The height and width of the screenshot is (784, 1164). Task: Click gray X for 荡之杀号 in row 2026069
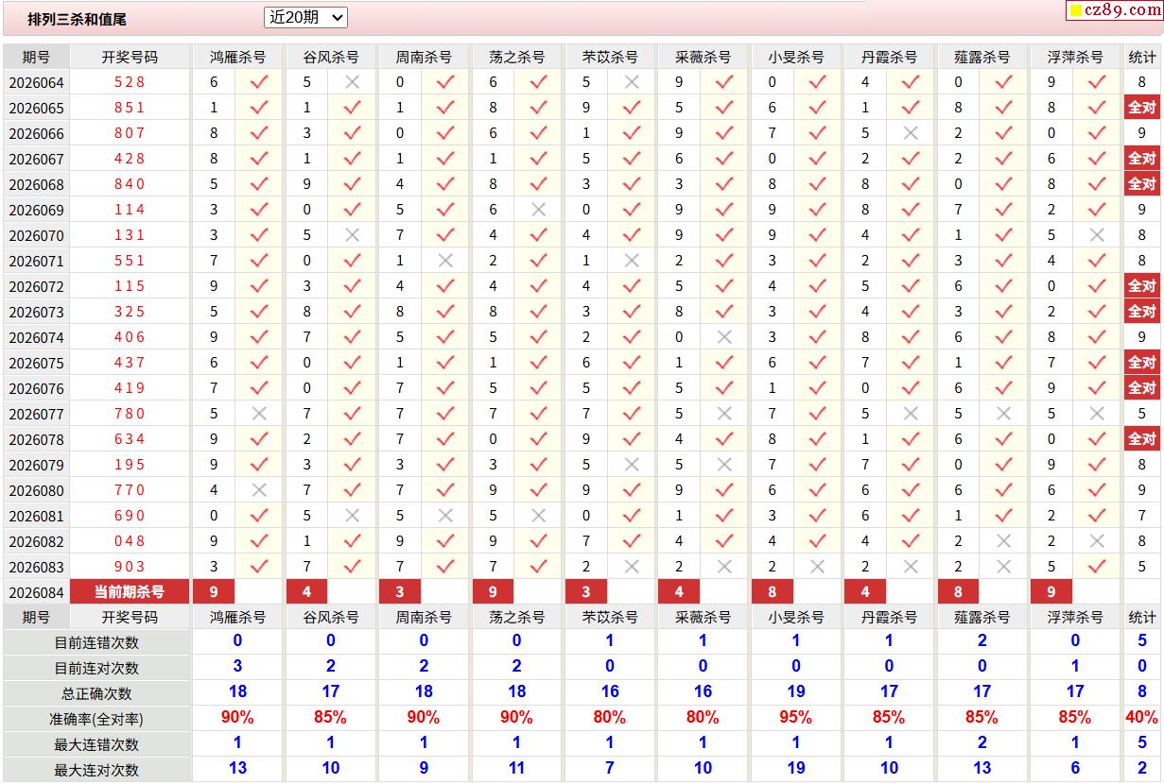(538, 210)
